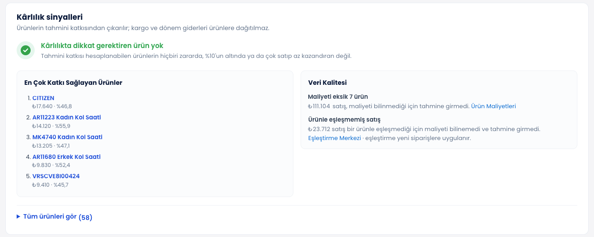Screen dimensions: 594x237
Task: Go to the Ürün Maliyetleri link
Action: [x=493, y=106]
